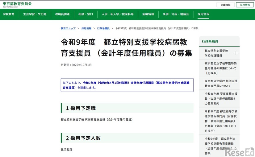Click the 都立特別支援学校 病弱教育支援員 body text
Viewport: 255px width, 157px height.
(97, 120)
